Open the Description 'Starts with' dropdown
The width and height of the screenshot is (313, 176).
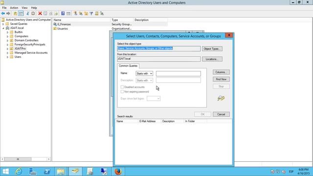click(x=144, y=80)
